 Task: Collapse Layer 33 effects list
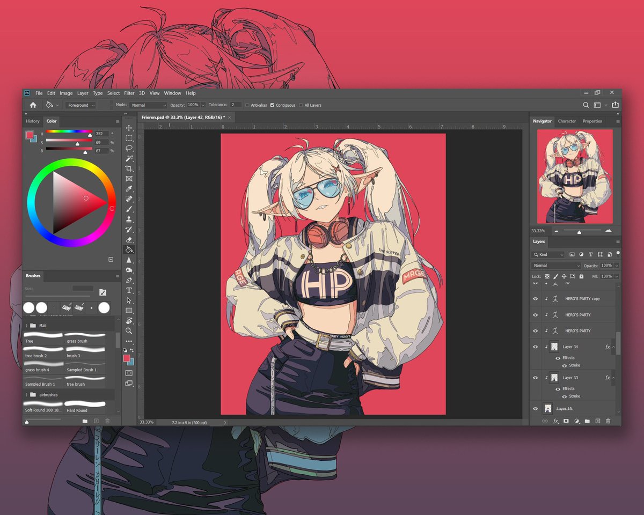click(613, 378)
